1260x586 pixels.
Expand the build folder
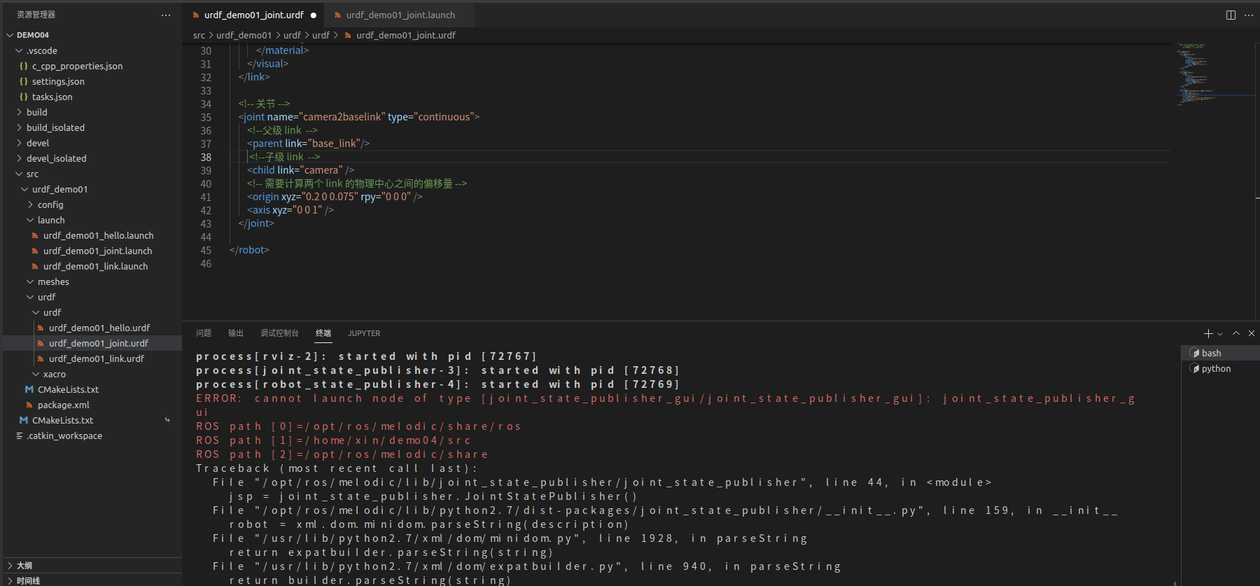coord(20,112)
